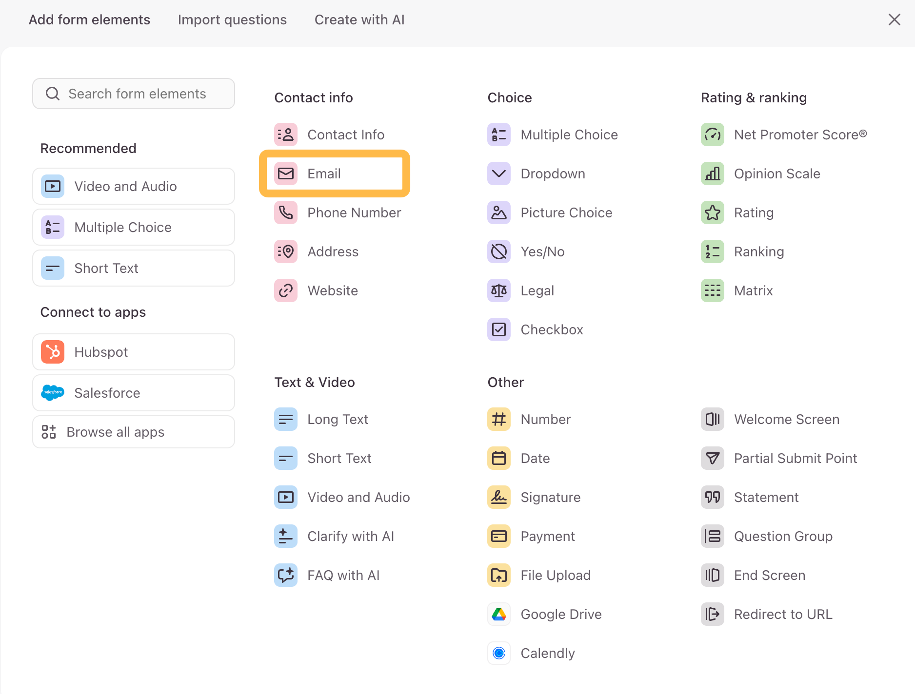This screenshot has width=915, height=694.
Task: Open the Create with AI tab
Action: tap(359, 19)
